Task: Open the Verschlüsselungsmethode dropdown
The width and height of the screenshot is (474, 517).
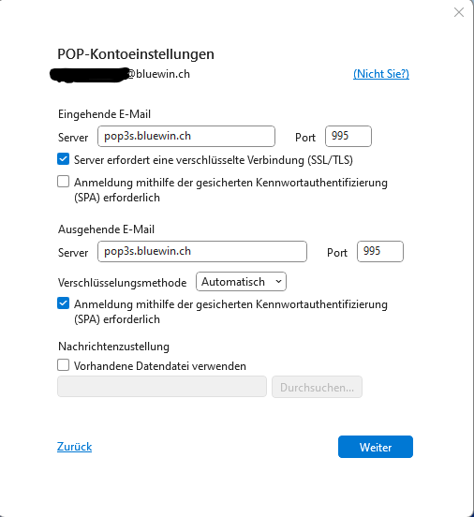Action: tap(241, 282)
